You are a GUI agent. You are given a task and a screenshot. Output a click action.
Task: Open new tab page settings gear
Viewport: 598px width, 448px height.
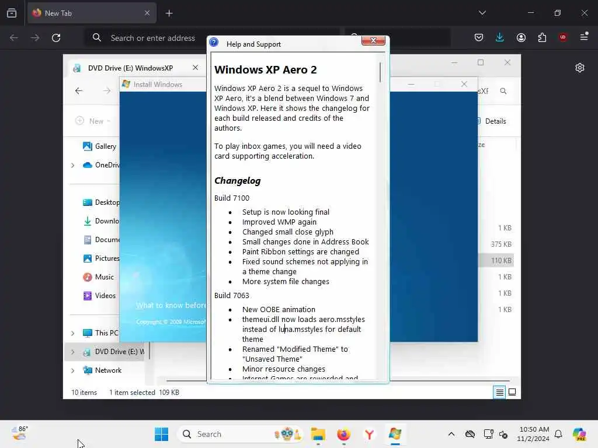[580, 68]
